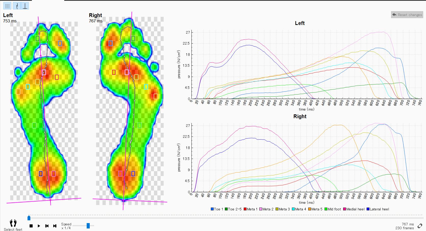
Task: Select left foot Meta 4 cyan zone marker
Action: (x=28, y=87)
